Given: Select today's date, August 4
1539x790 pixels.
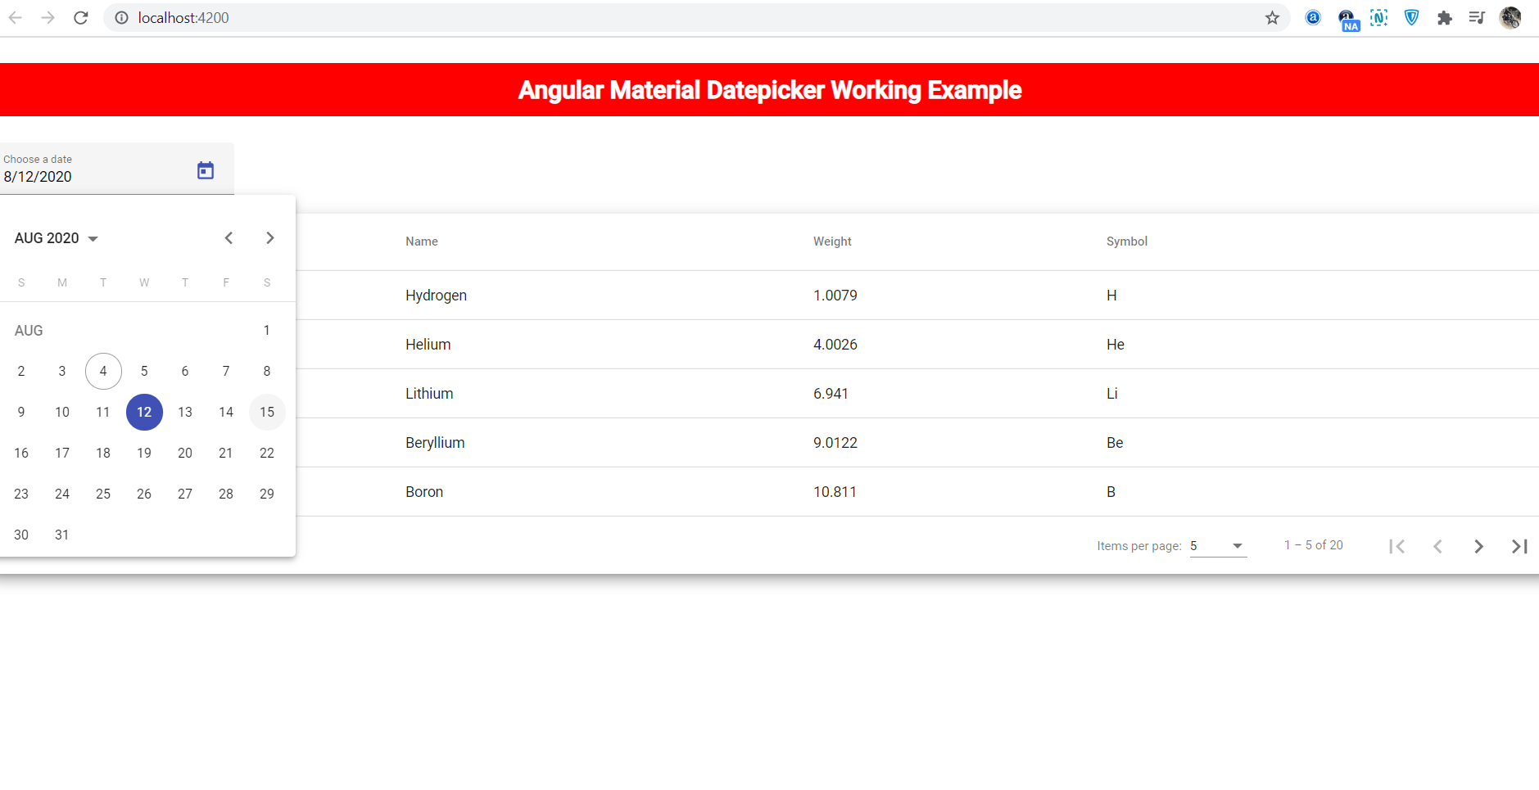Looking at the screenshot, I should point(103,371).
